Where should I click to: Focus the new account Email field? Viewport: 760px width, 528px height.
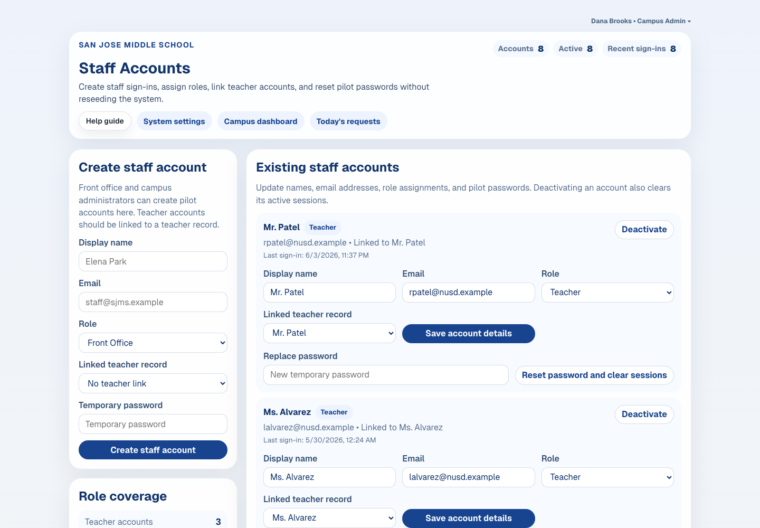click(153, 302)
